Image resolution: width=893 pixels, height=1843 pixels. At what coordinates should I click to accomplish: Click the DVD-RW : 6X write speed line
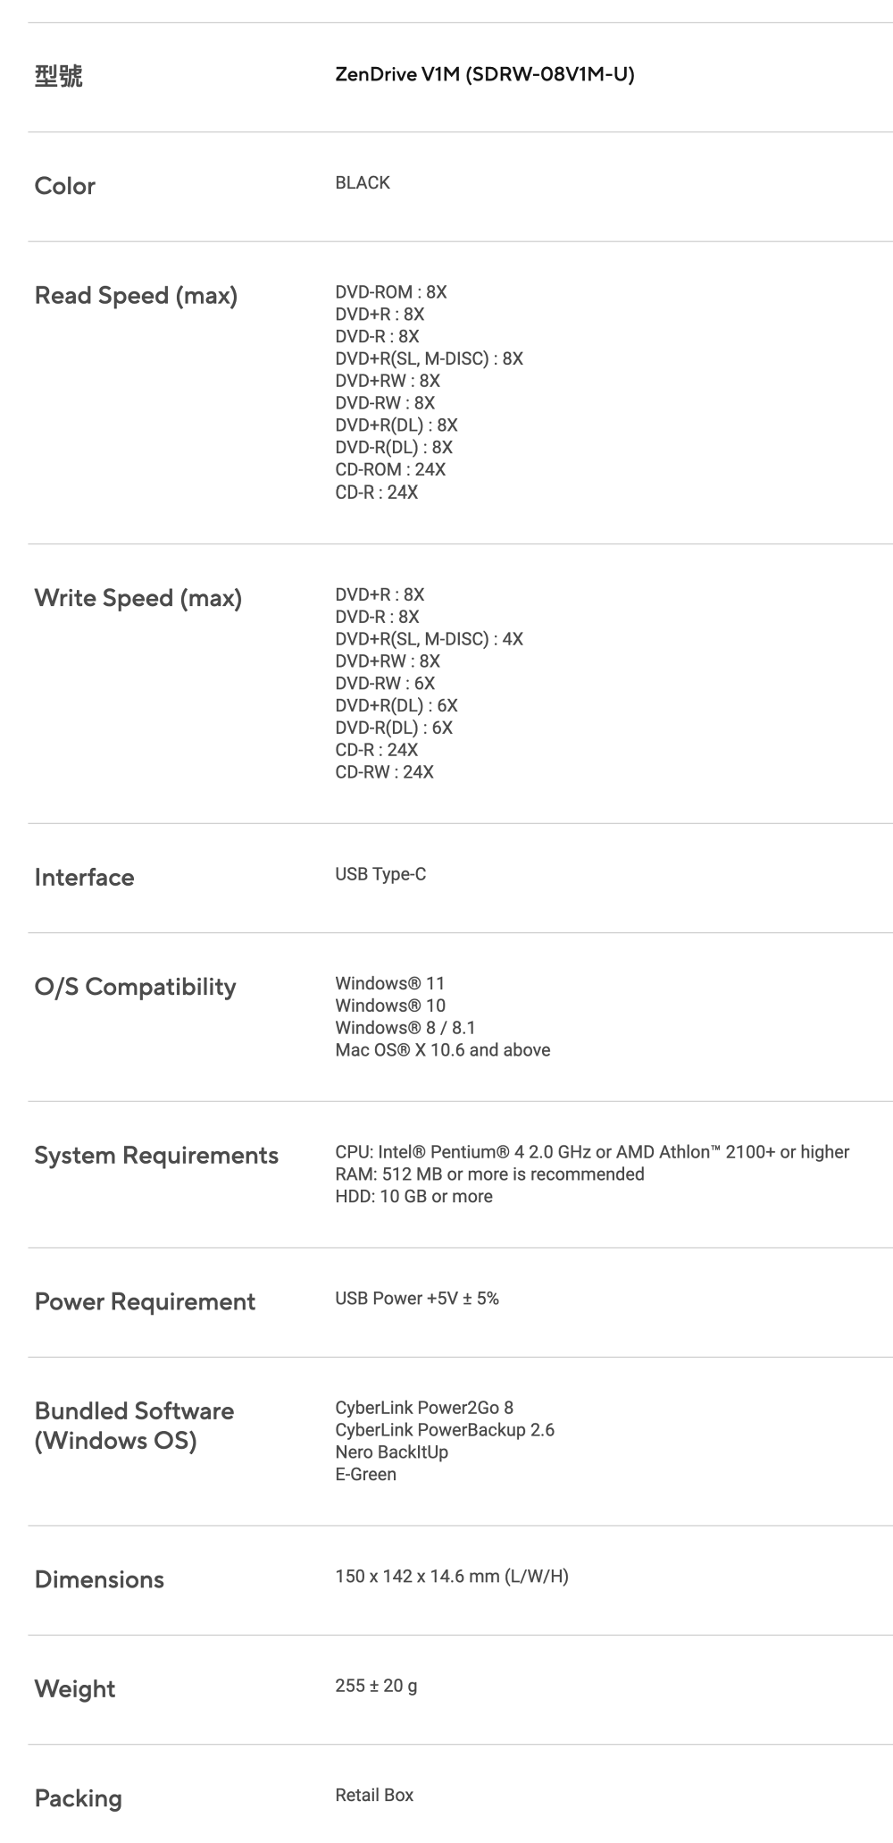384,683
